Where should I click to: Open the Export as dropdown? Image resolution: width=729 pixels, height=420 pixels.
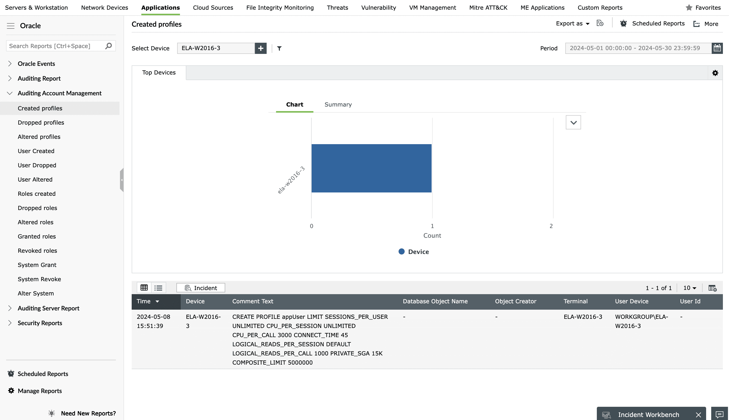(x=572, y=24)
